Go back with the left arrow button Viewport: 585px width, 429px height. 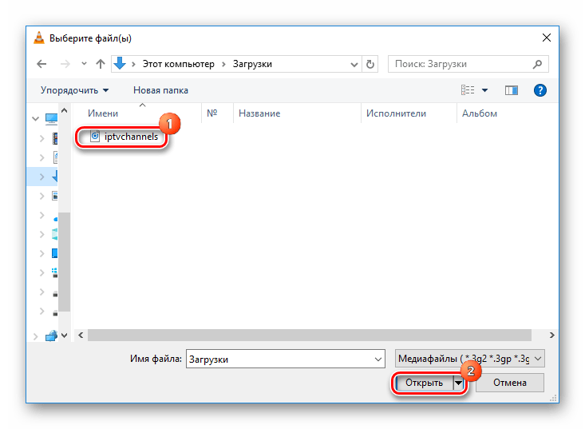42,64
